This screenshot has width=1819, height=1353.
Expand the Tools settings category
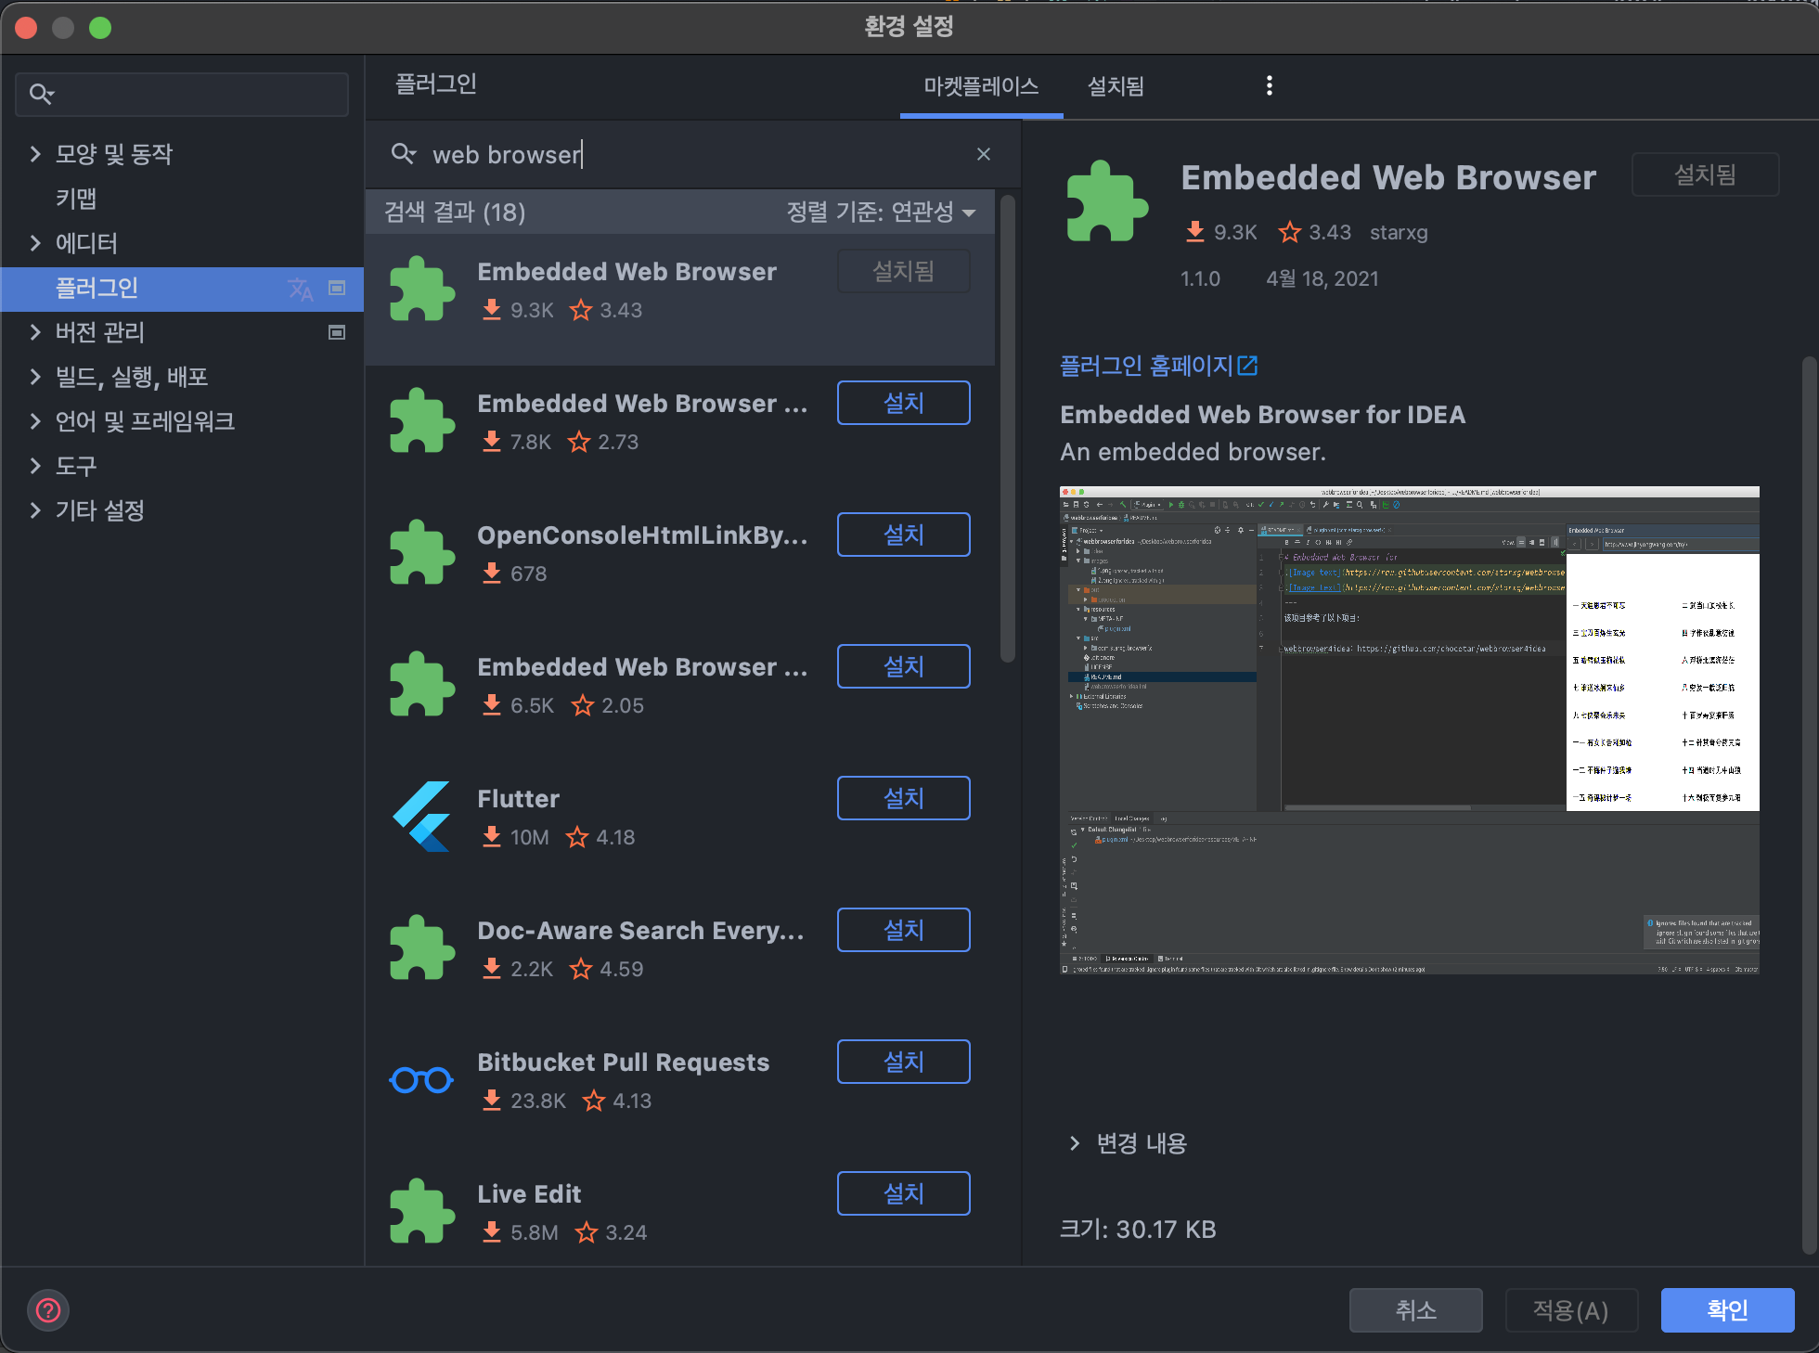[x=35, y=466]
